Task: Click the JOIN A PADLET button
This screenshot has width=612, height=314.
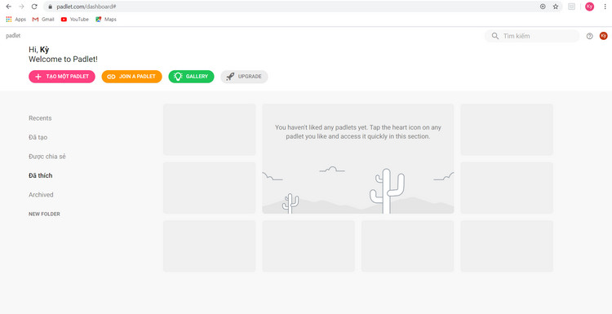Action: click(131, 77)
